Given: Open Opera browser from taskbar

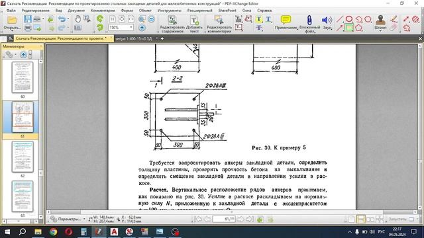Looking at the screenshot, I should 68,232.
